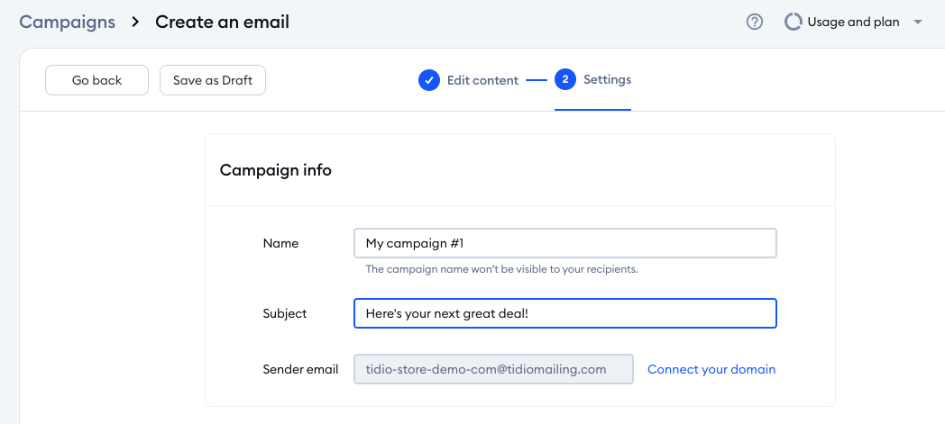
Task: Click the Create an email page title
Action: pyautogui.click(x=223, y=23)
